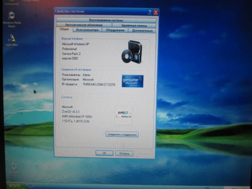Viewport: 252px width, 189px height.
Task: Switch to the Дополнительно tab
Action: click(142, 30)
